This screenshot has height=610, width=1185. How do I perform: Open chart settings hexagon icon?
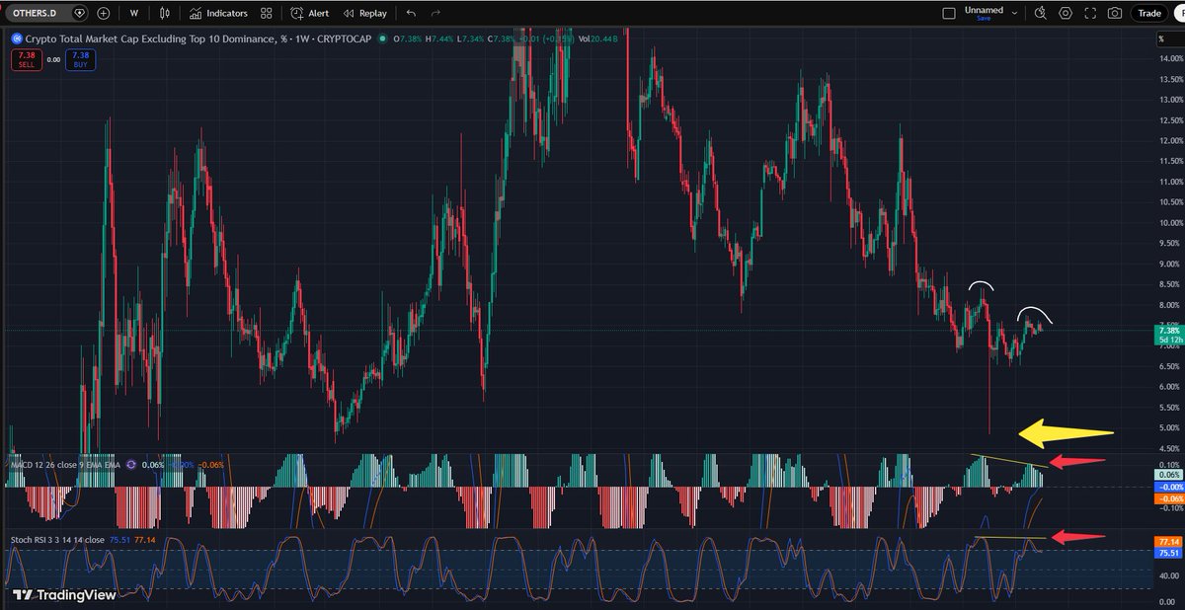click(1066, 13)
